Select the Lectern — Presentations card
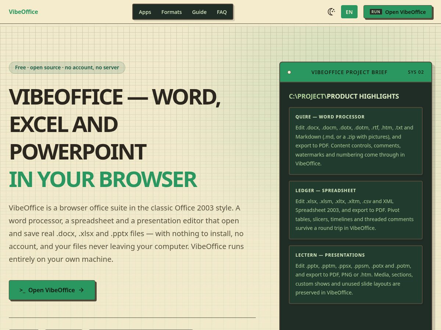Image resolution: width=441 pixels, height=330 pixels. click(x=356, y=275)
